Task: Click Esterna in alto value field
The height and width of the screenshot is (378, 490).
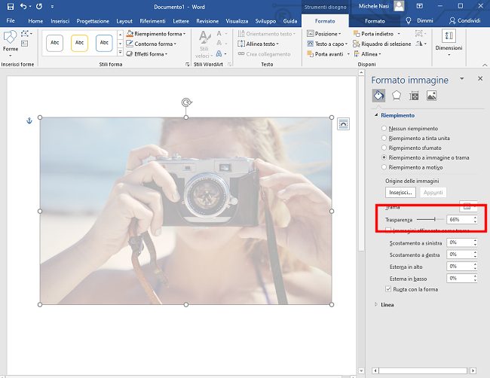Action: coord(459,267)
